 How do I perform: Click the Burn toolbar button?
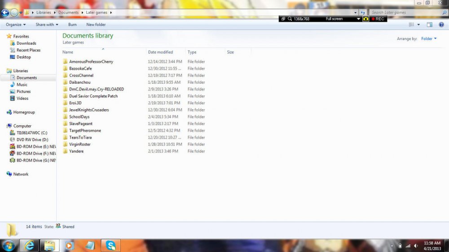click(72, 25)
